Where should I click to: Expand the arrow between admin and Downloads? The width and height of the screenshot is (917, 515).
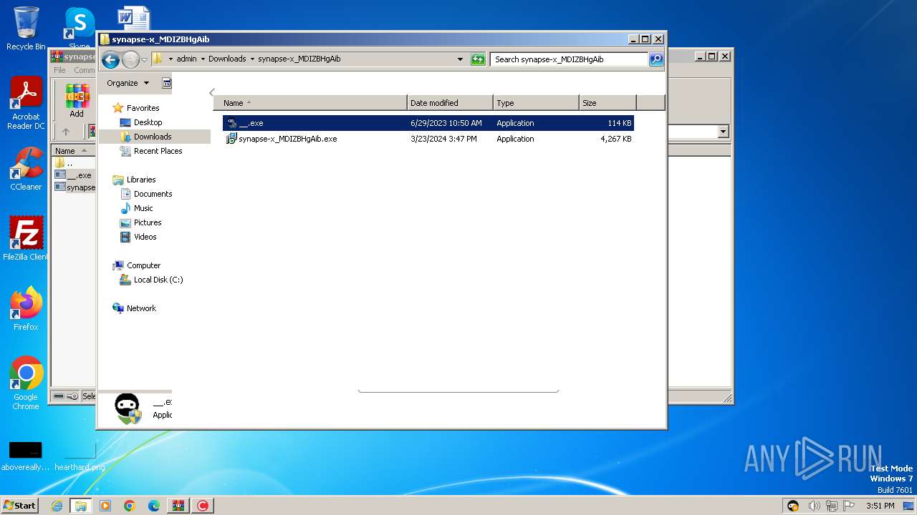point(203,59)
